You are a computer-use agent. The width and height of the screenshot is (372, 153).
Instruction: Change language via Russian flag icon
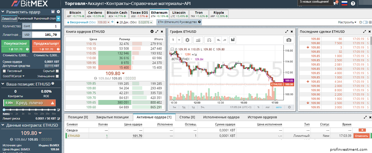click(x=344, y=3)
